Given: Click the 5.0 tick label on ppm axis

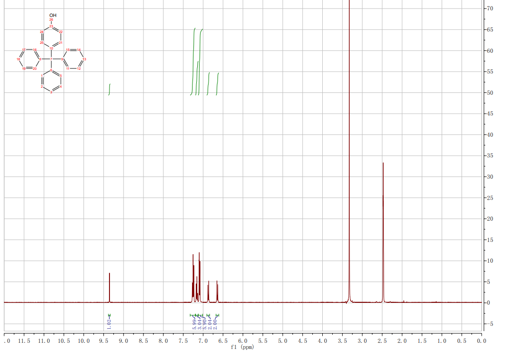Looking at the screenshot, I should 282,340.
